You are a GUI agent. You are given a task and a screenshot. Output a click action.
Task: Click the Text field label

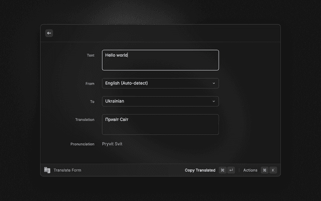[90, 55]
